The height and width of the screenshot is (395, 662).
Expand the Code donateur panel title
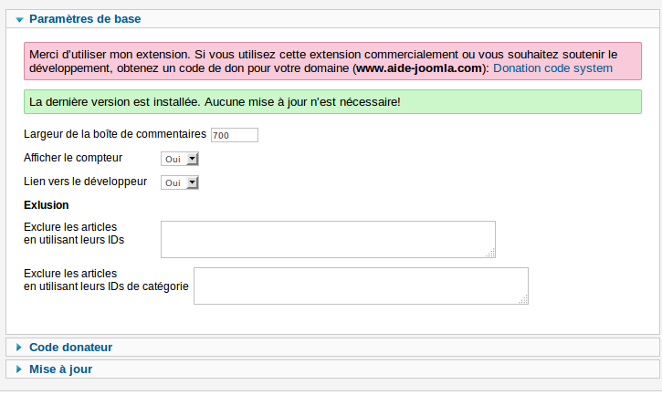coord(70,348)
